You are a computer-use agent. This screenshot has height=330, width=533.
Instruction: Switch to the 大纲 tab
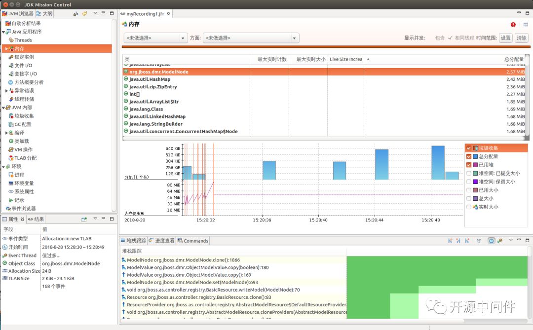click(x=44, y=14)
